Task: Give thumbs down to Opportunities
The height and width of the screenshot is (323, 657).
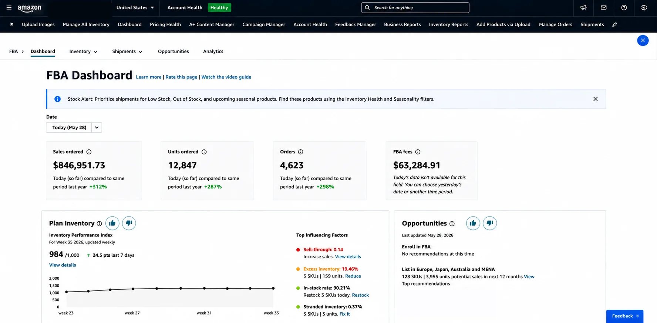Action: [489, 223]
